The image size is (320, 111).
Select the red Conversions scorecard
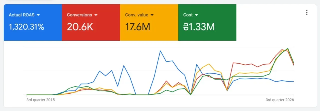click(91, 22)
